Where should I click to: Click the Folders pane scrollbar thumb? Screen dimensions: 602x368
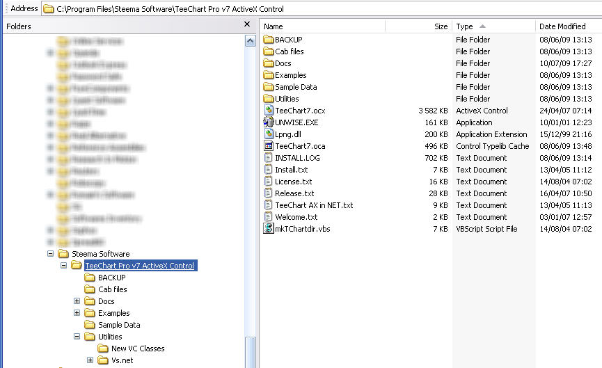point(251,352)
